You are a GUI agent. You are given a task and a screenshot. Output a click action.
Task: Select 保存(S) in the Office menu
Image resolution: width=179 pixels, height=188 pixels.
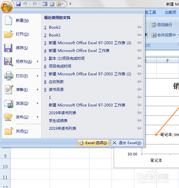point(21,48)
